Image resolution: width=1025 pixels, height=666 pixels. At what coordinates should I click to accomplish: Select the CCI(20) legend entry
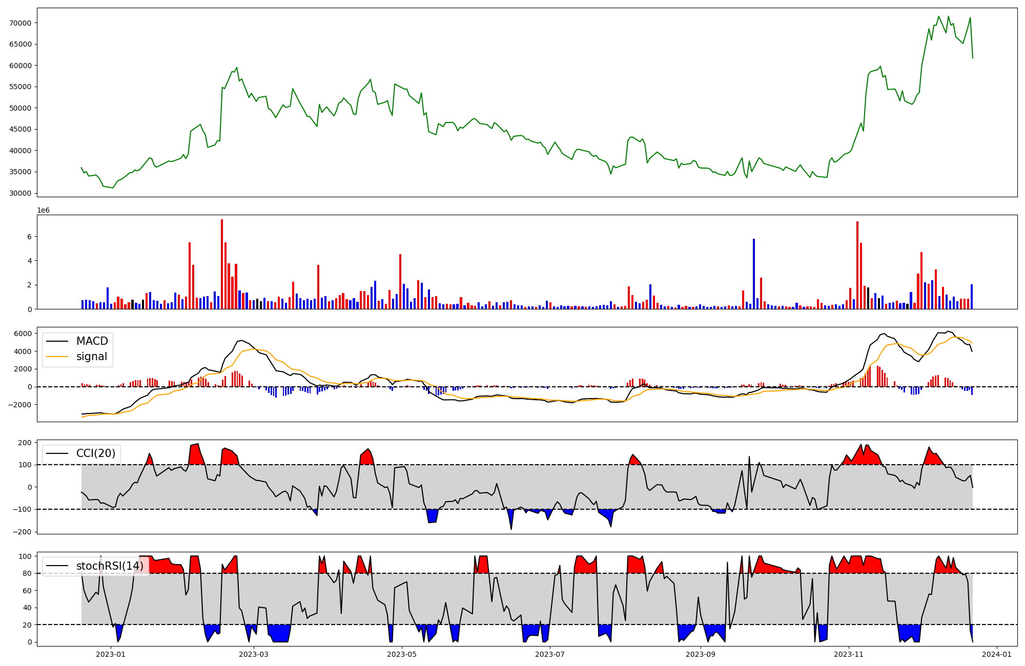point(96,453)
